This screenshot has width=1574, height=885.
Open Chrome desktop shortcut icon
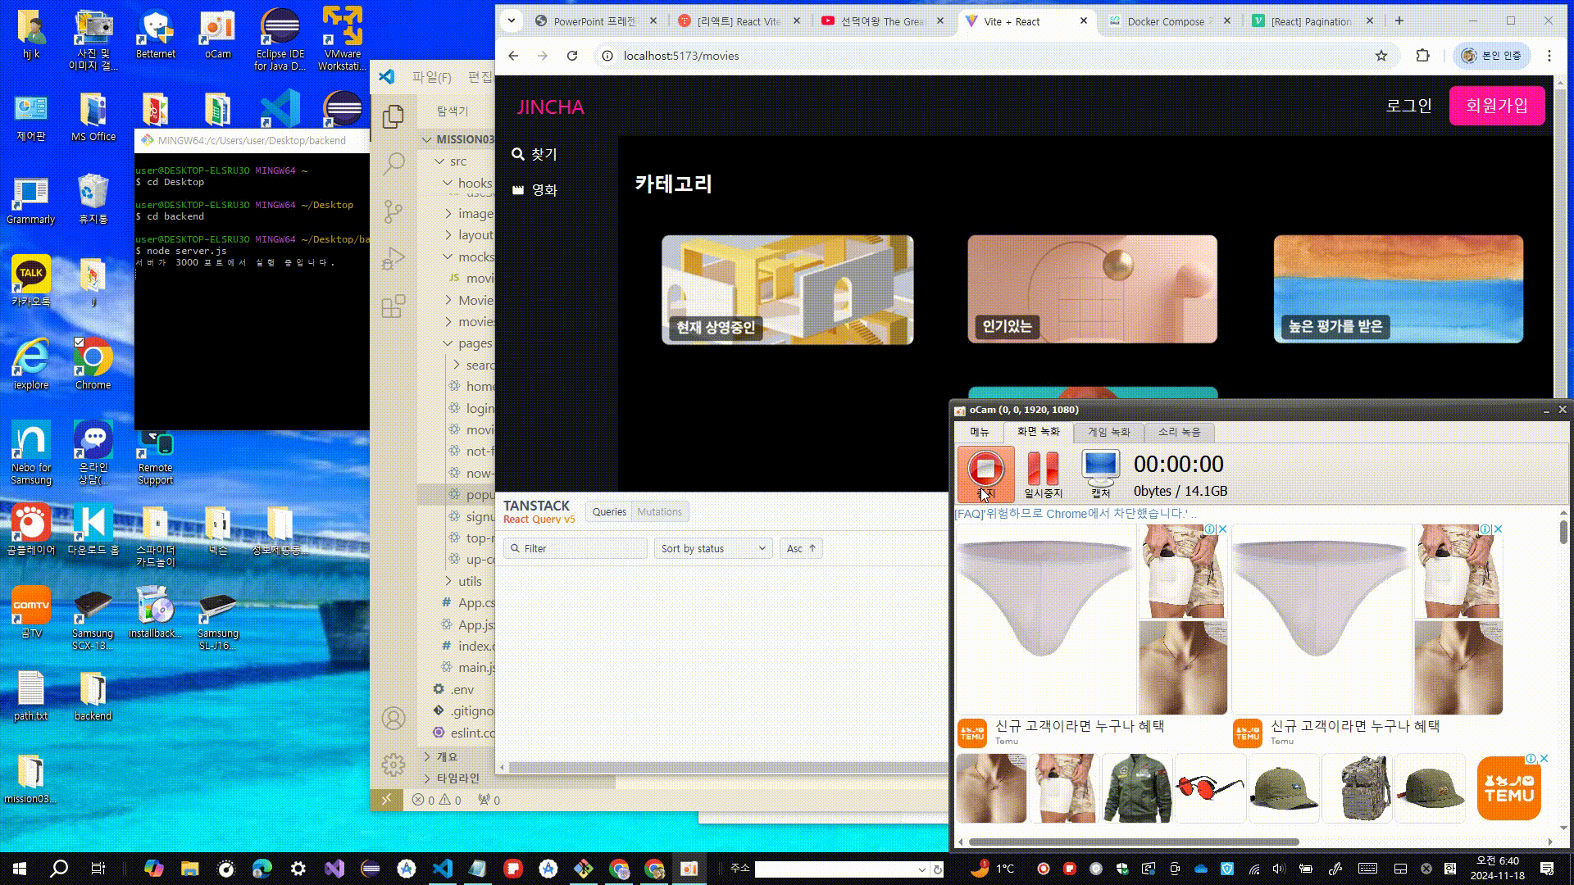click(93, 364)
